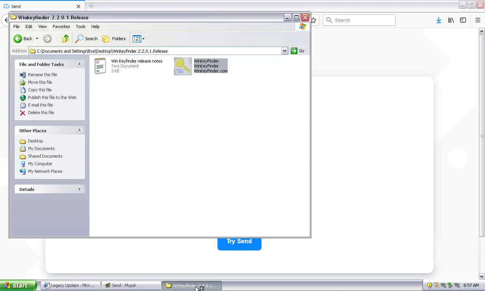The width and height of the screenshot is (485, 291).
Task: Click Delete this file
Action: (41, 113)
